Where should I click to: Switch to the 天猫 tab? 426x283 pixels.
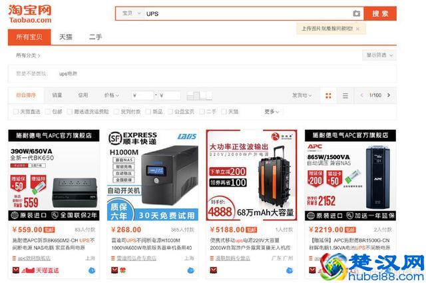(66, 37)
